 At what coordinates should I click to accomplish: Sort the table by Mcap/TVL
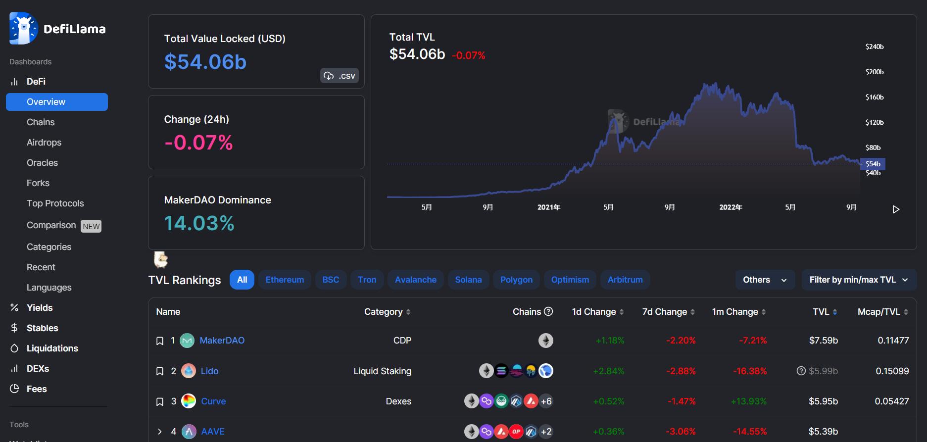click(883, 312)
